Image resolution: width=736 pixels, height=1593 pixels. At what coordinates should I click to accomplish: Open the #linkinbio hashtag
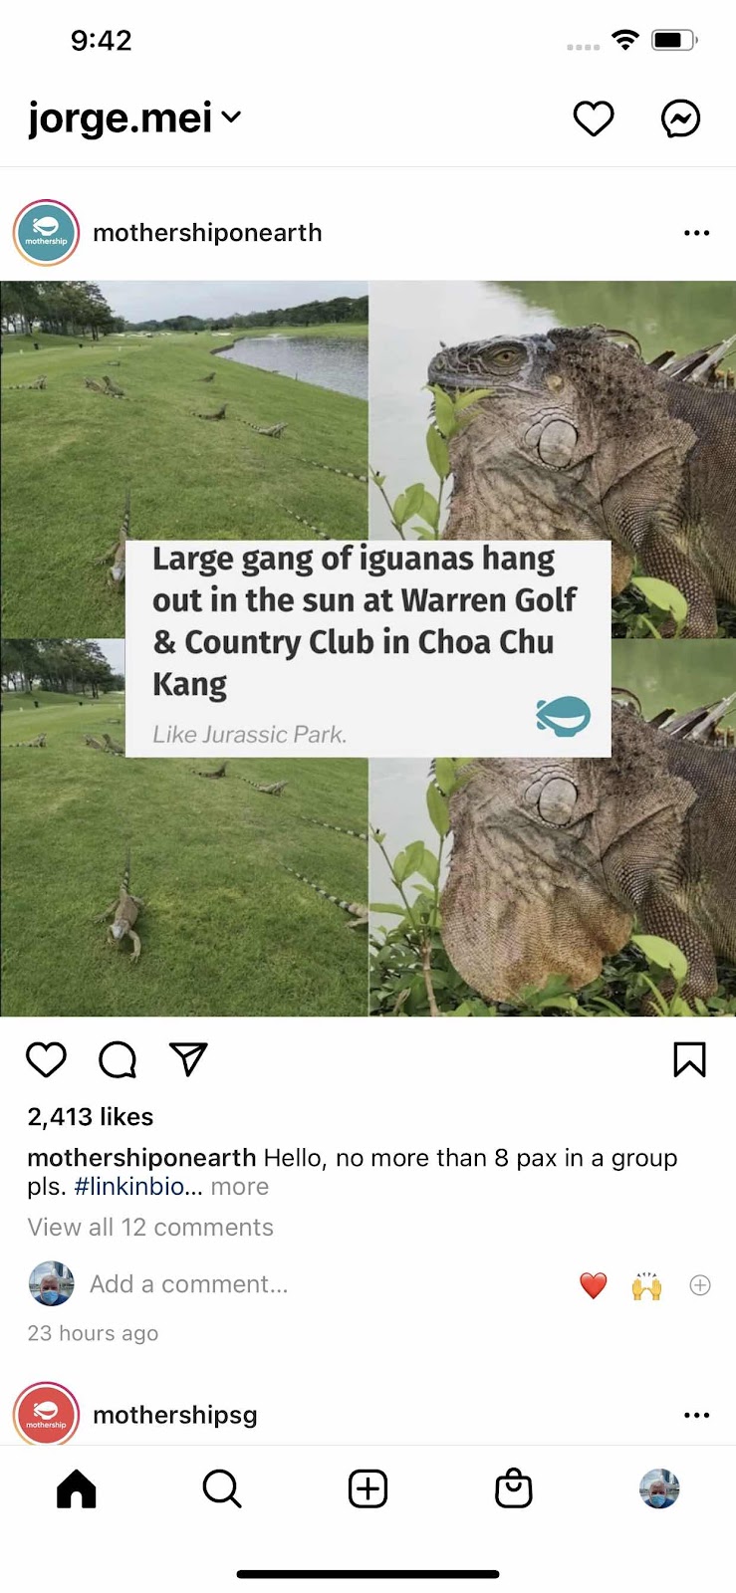[129, 1187]
